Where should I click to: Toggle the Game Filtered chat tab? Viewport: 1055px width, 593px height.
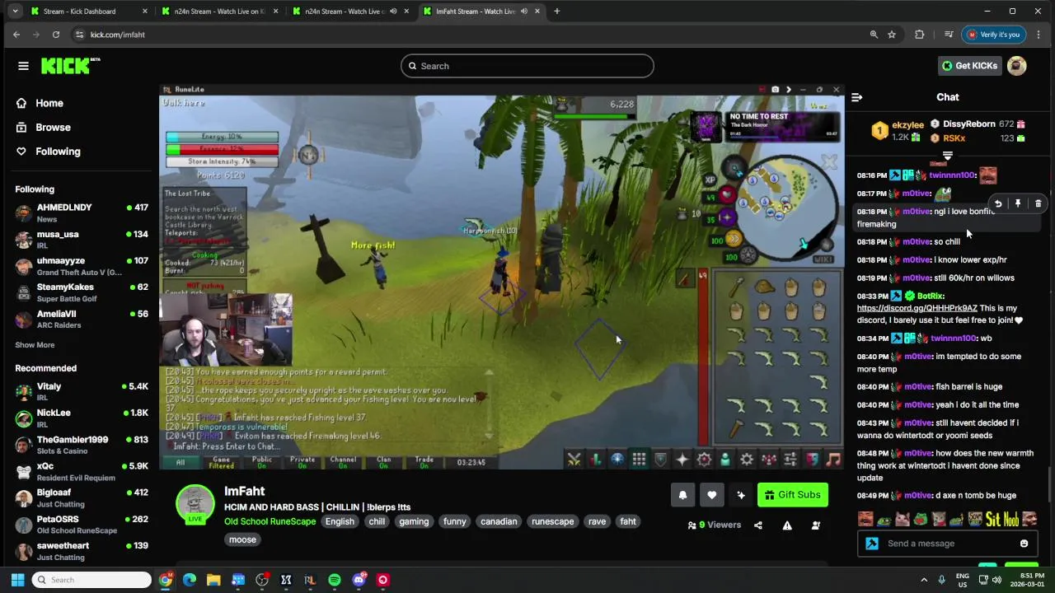pos(221,462)
